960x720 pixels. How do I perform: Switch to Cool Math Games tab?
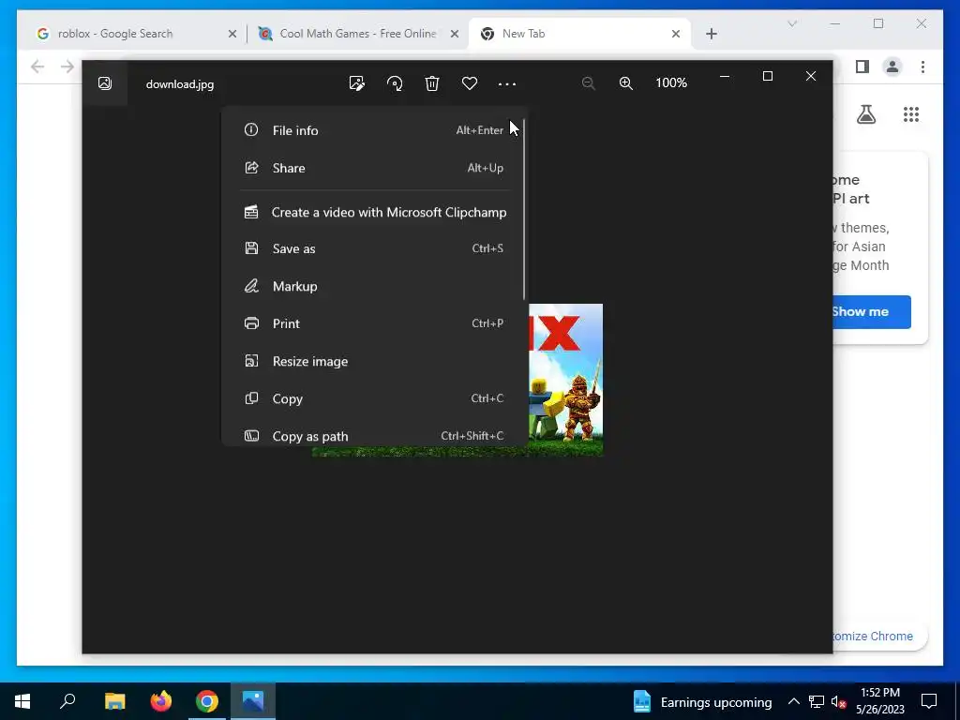358,34
